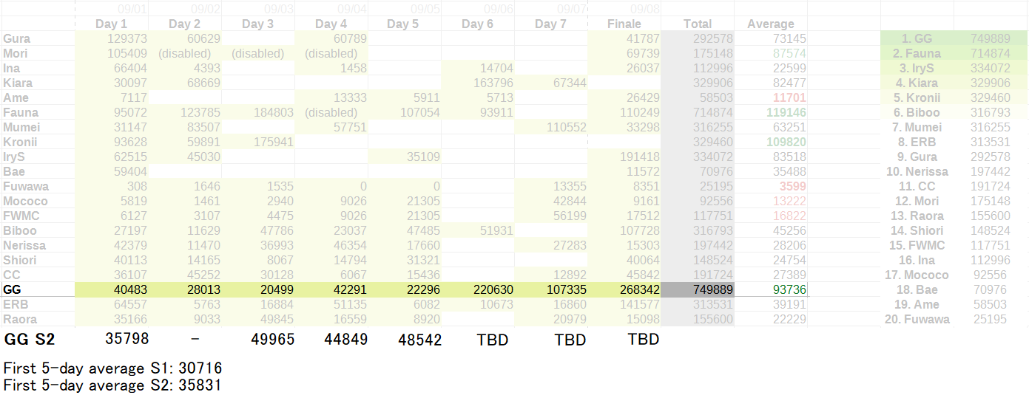This screenshot has height=395, width=1029.
Task: Click Fauna's Day 3 value 184803
Action: (258, 112)
